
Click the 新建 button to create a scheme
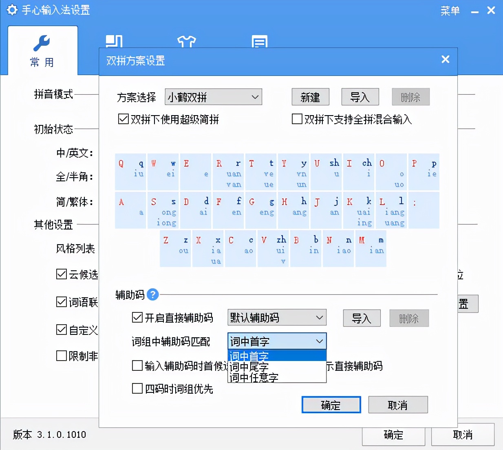click(310, 97)
